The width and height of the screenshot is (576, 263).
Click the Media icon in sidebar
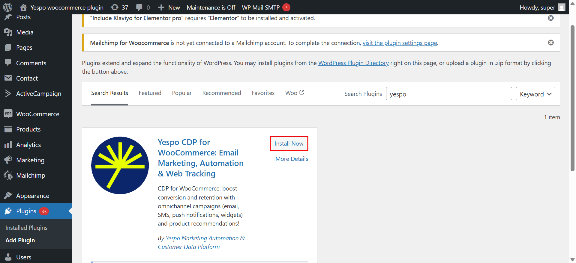[x=8, y=32]
